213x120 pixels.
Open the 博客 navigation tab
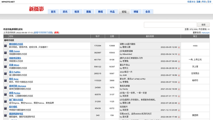click(136, 12)
